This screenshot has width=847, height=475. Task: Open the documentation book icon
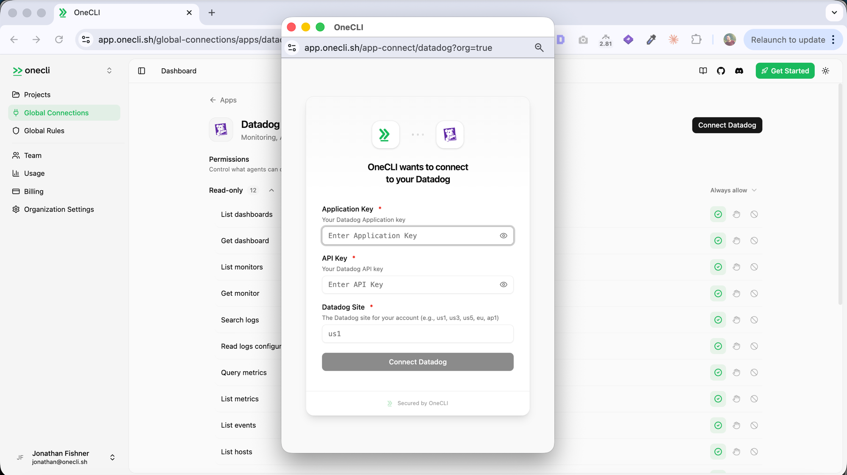(703, 71)
